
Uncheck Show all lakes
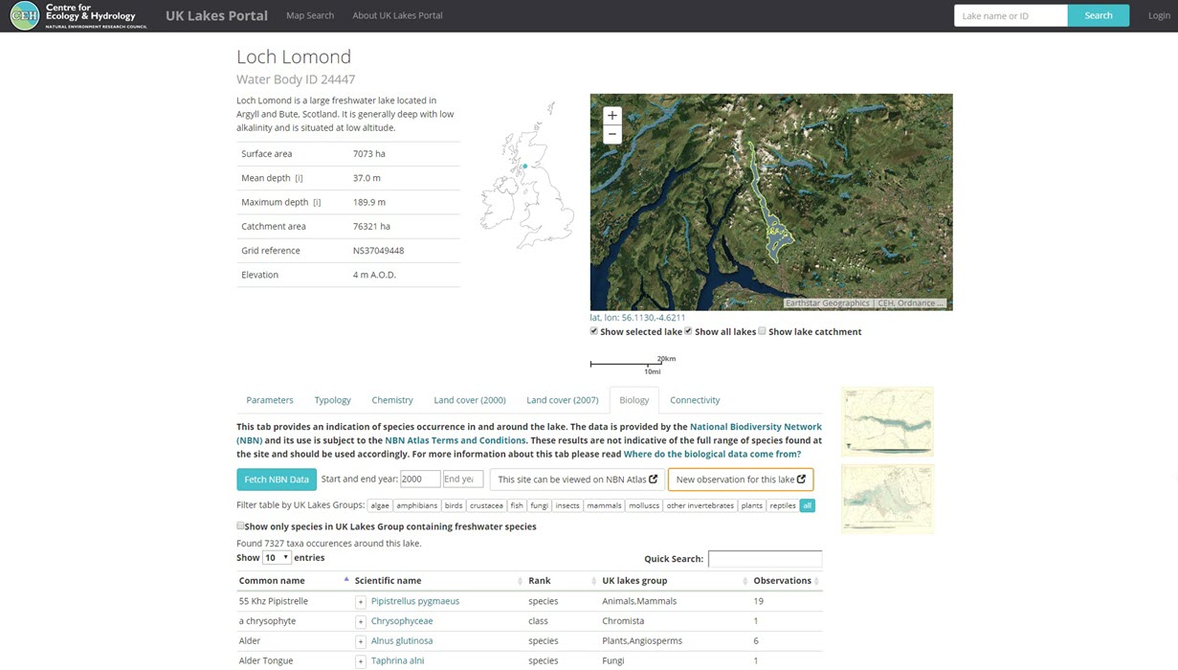tap(687, 331)
